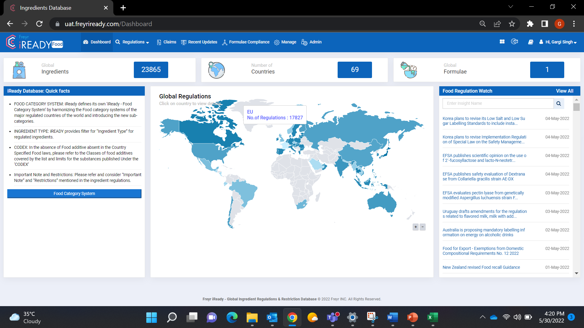The image size is (584, 328).
Task: Open the Hi, Gargi Singh user dropdown
Action: [x=558, y=42]
